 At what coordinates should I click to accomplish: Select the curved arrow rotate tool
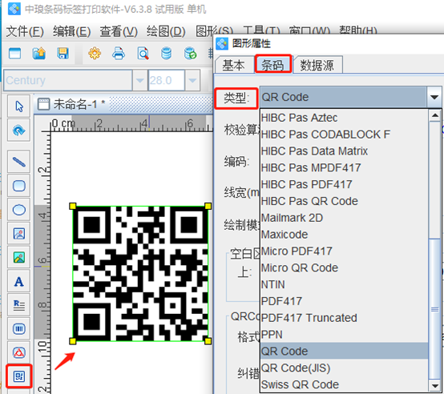pyautogui.click(x=18, y=130)
